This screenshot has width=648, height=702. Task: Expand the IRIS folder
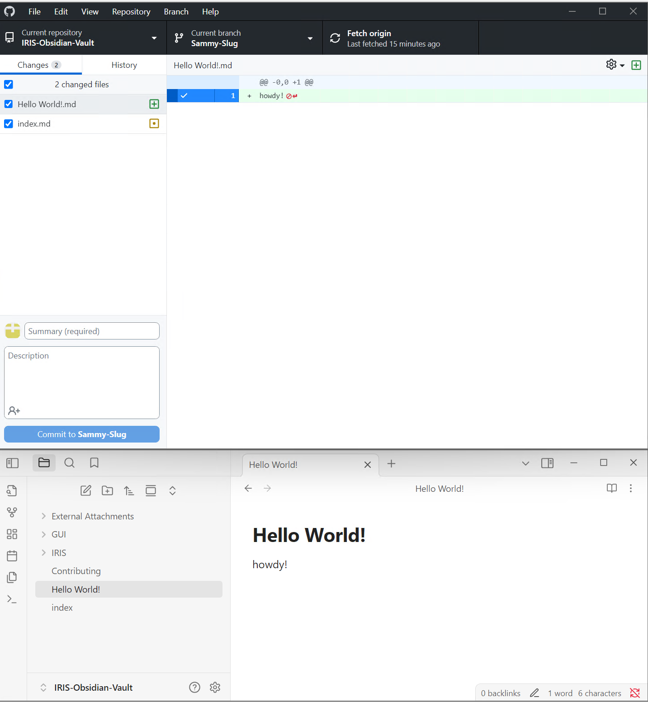(x=129, y=553)
